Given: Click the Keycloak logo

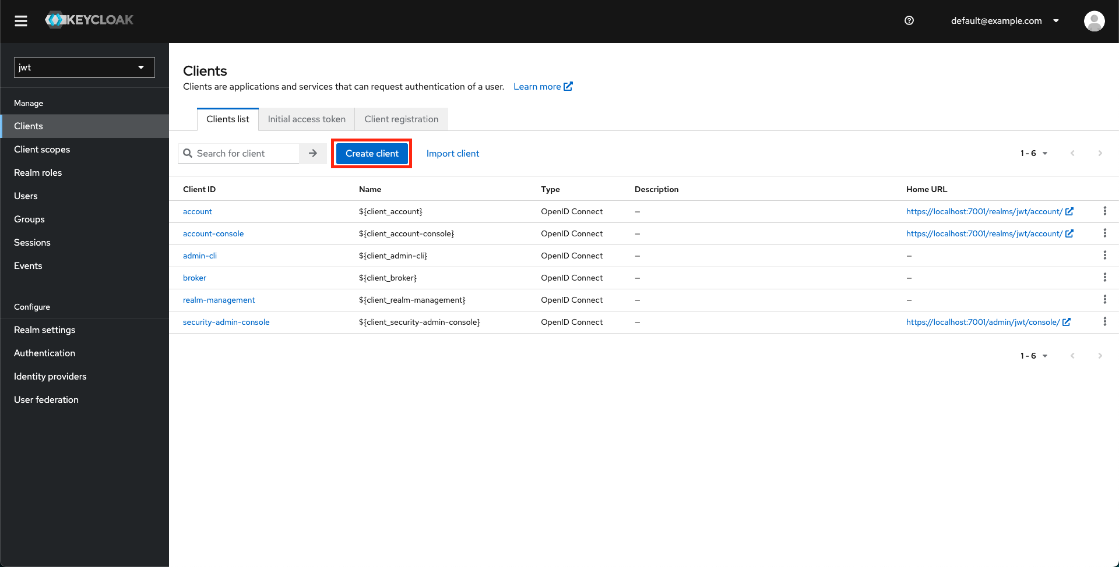Looking at the screenshot, I should [89, 19].
